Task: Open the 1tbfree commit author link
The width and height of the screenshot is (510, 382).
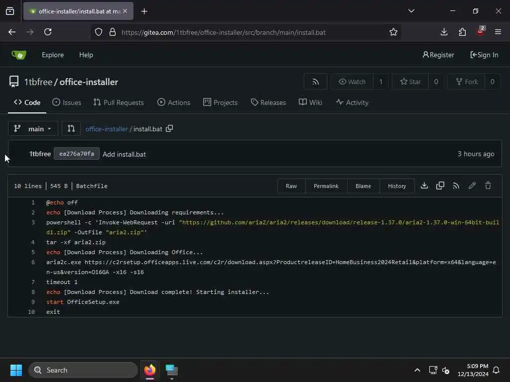Action: click(x=40, y=154)
